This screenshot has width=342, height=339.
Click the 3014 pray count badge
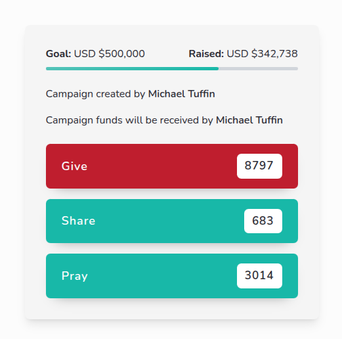coord(259,276)
